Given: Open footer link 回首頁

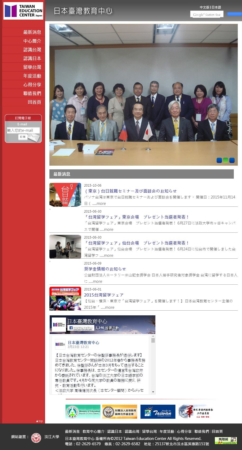Looking at the screenshot, I should pyautogui.click(x=217, y=431).
